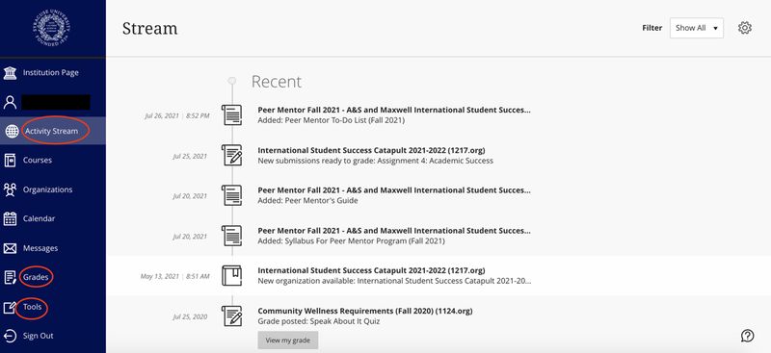771x353 pixels.
Task: Click book icon beside New organization available entry
Action: pos(231,275)
